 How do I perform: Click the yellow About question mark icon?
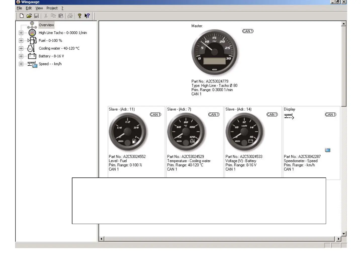(x=79, y=16)
